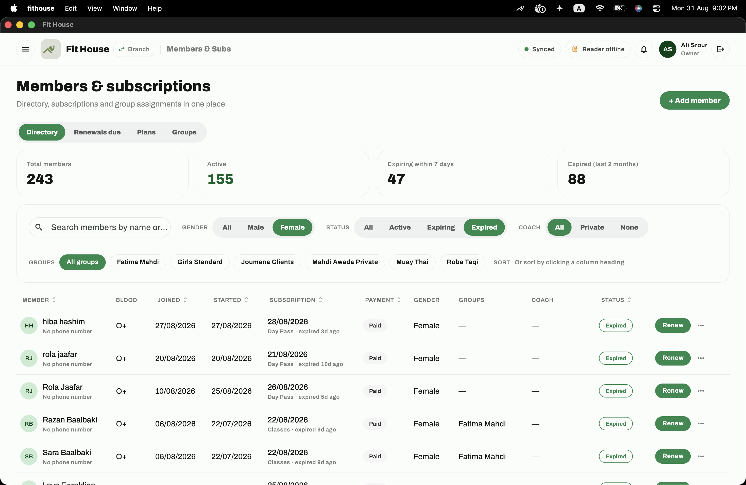Select the Male gender filter
The image size is (746, 485).
coord(256,228)
